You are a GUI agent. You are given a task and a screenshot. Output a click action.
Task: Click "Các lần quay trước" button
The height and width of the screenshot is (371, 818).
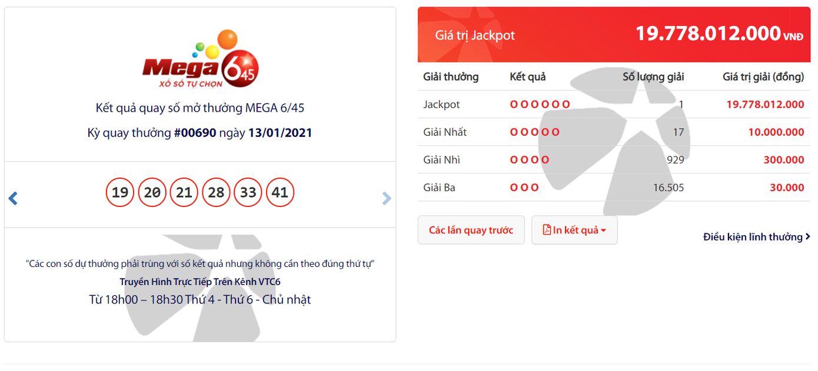[471, 230]
